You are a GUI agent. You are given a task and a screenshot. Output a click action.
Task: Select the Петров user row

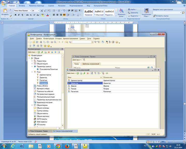click(x=113, y=89)
